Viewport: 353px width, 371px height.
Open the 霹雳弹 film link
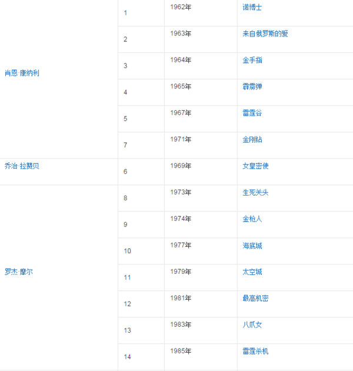[x=252, y=87]
